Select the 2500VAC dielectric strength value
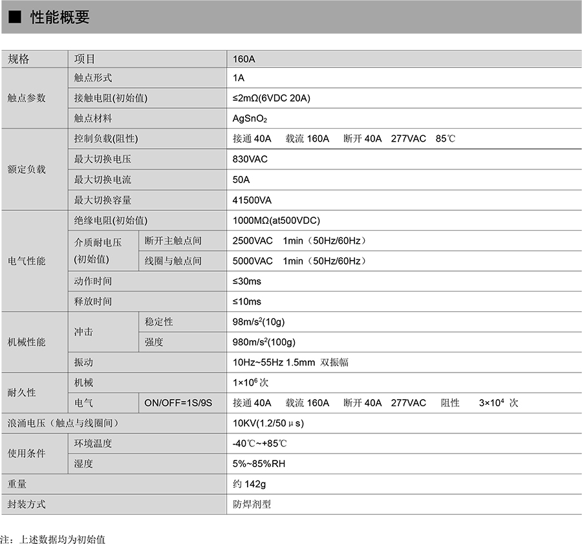The image size is (582, 544). click(x=252, y=241)
